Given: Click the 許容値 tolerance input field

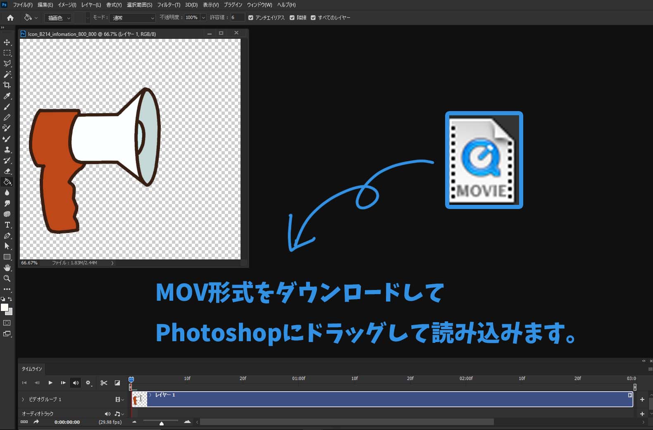Looking at the screenshot, I should click(237, 18).
